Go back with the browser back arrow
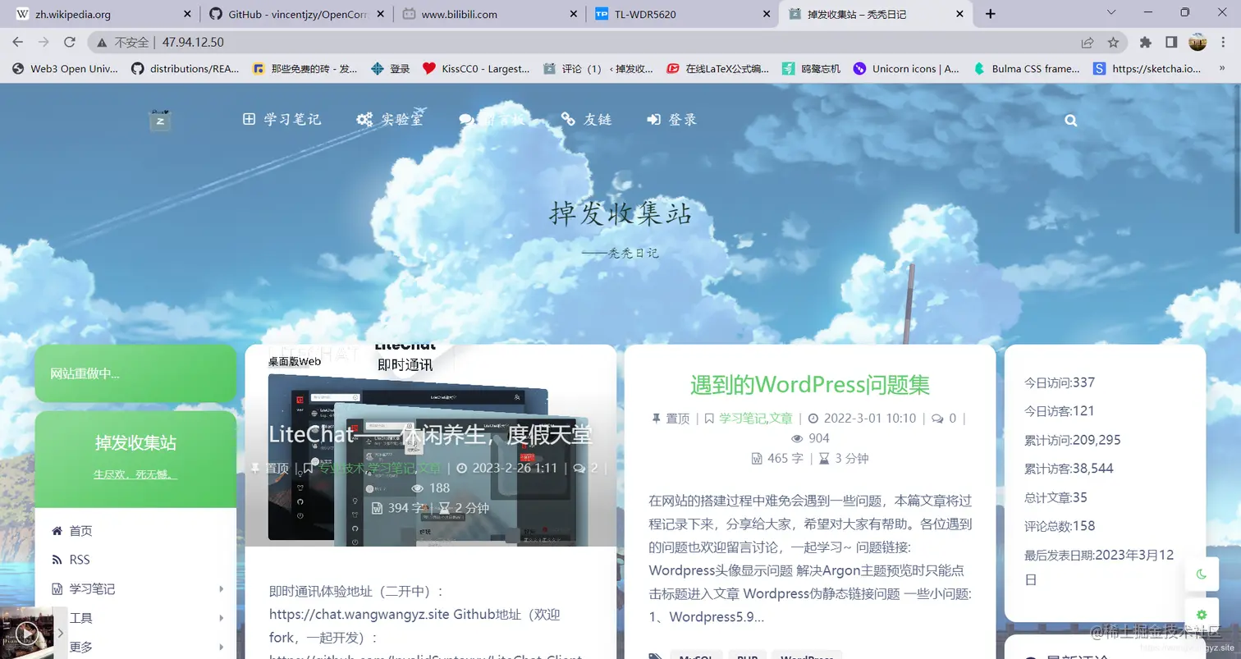Screen dimensions: 1241x659 pyautogui.click(x=18, y=42)
